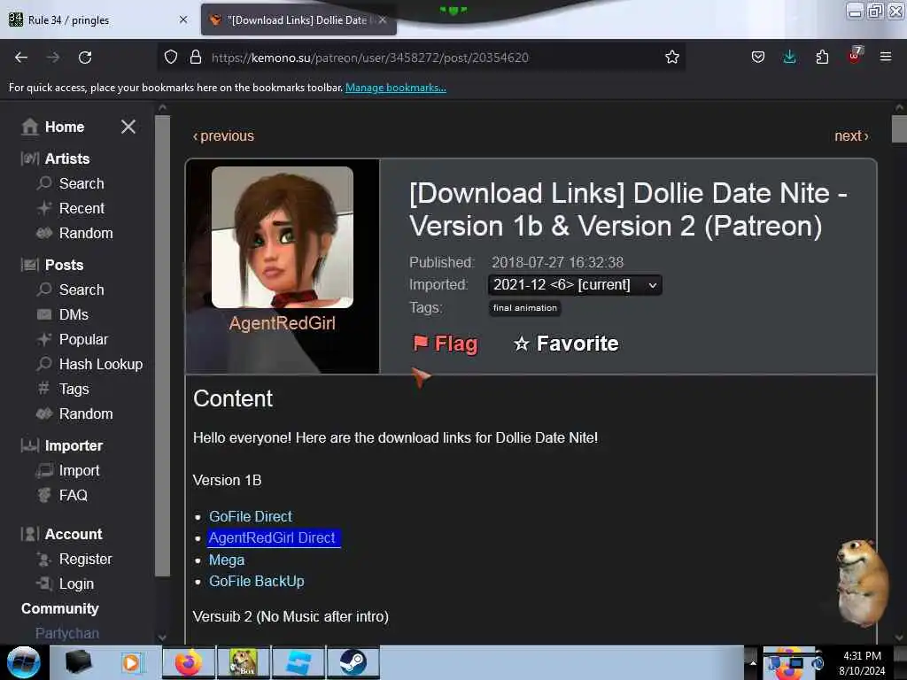
Task: Click the Favorite star icon
Action: [x=521, y=344]
